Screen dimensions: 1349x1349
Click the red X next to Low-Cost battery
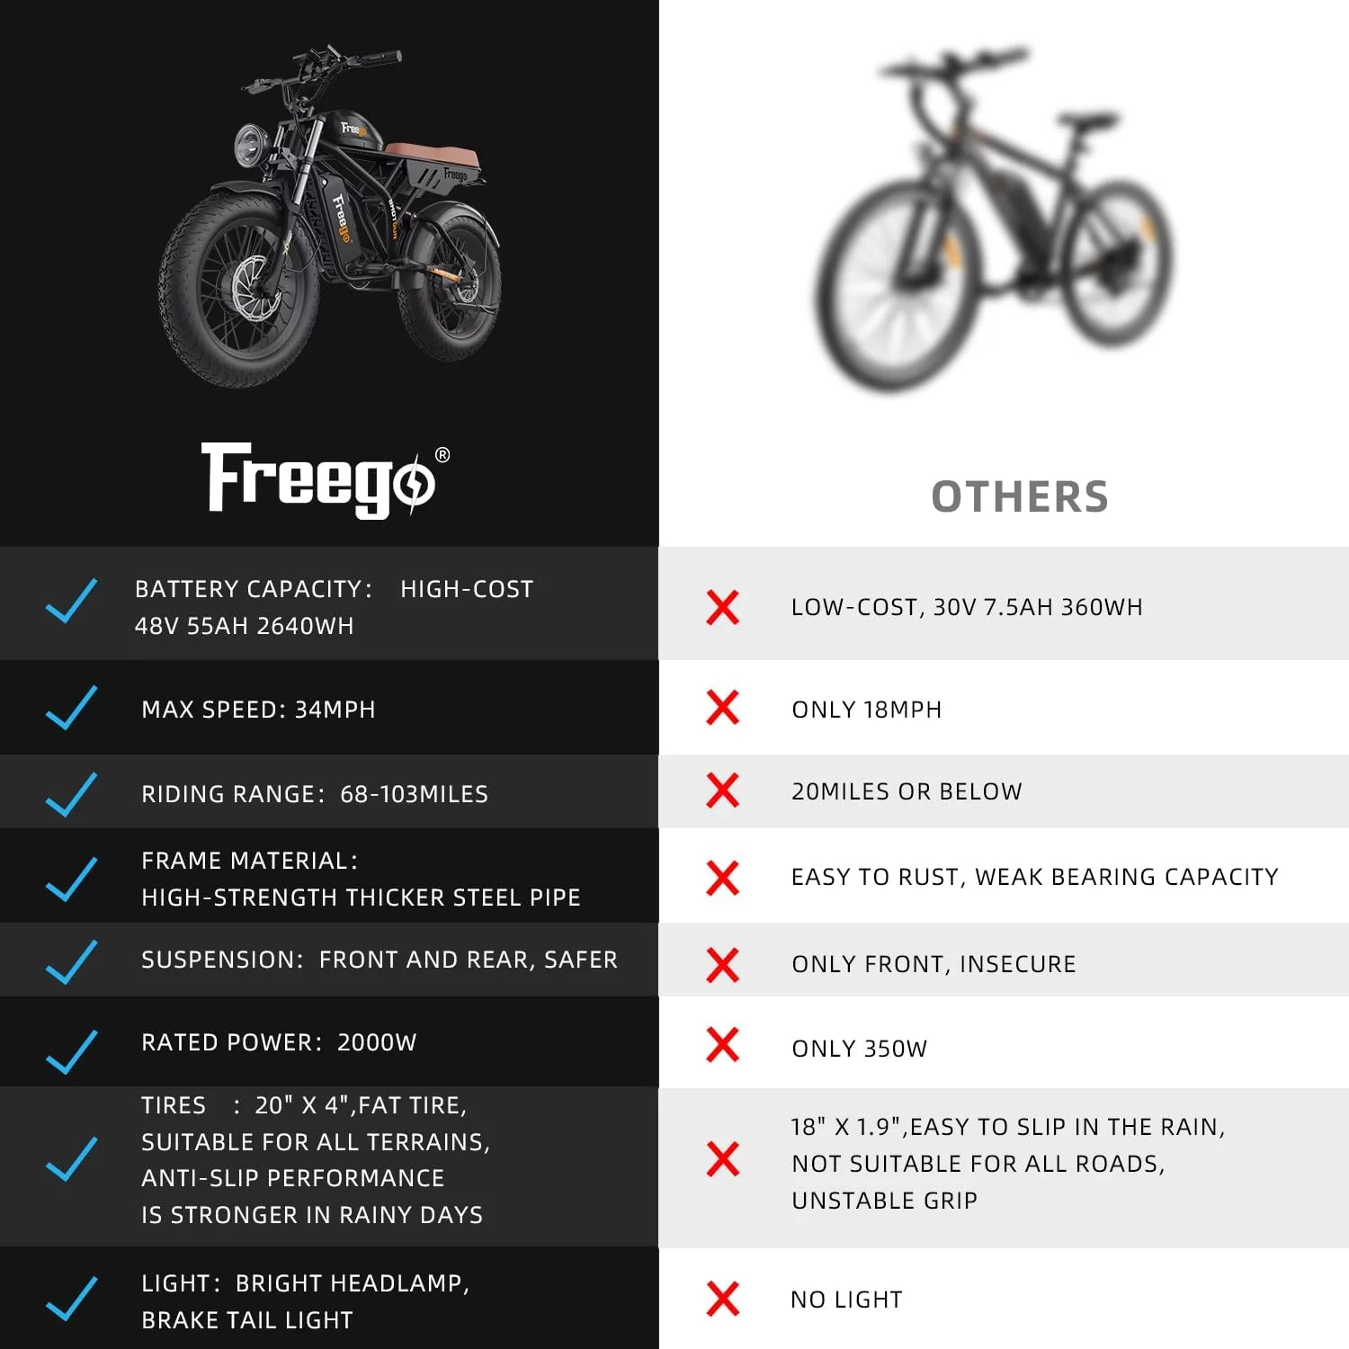tap(722, 608)
